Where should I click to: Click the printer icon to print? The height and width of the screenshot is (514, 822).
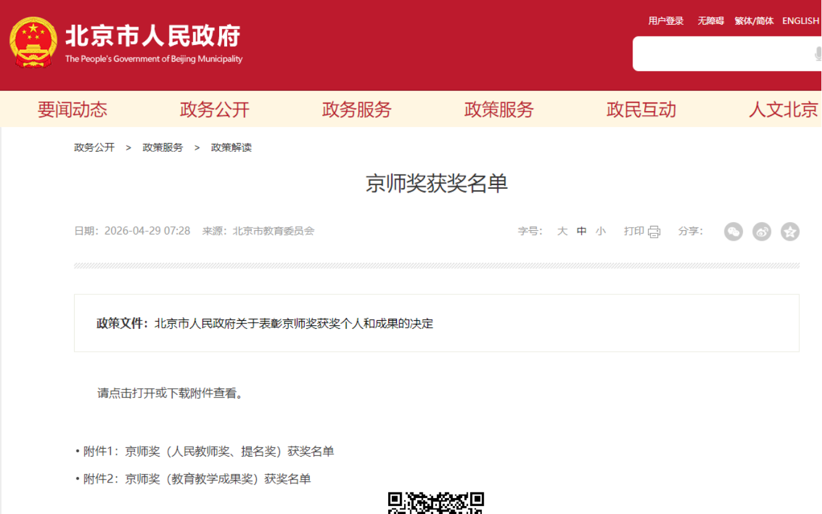654,232
